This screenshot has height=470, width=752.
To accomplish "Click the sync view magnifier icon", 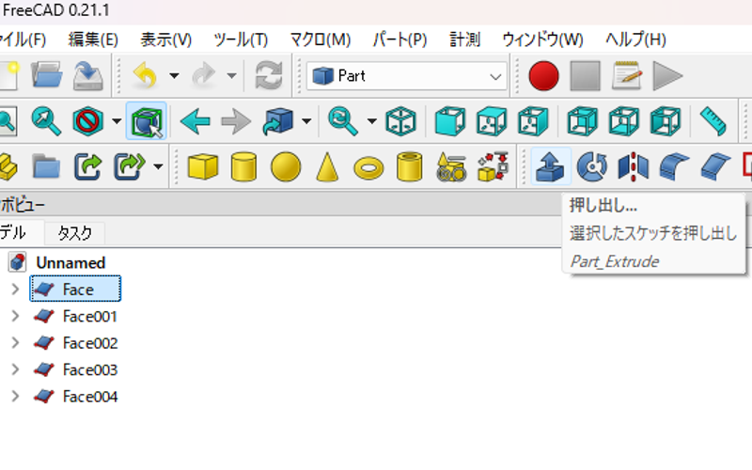I will (x=343, y=121).
